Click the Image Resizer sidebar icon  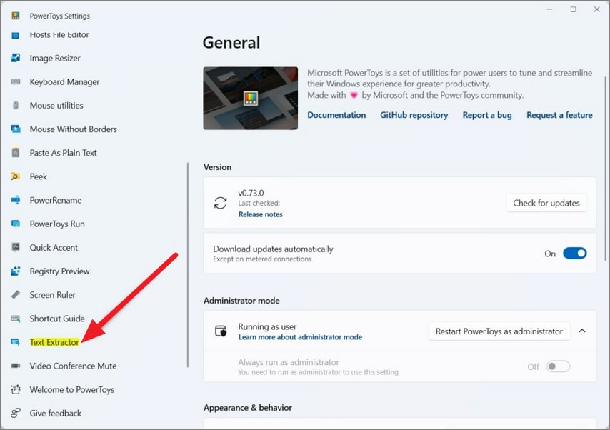click(15, 58)
